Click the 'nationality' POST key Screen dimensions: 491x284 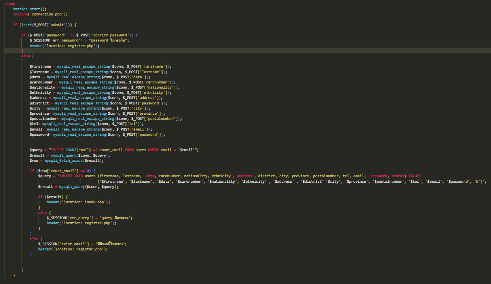coord(161,87)
